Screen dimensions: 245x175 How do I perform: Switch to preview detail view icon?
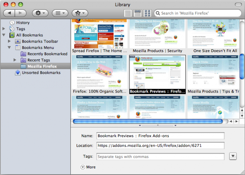coord(138,13)
